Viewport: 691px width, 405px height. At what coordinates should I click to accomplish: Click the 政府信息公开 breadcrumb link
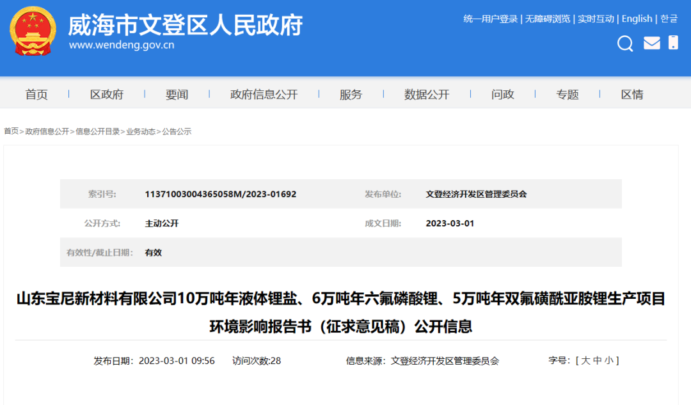47,131
